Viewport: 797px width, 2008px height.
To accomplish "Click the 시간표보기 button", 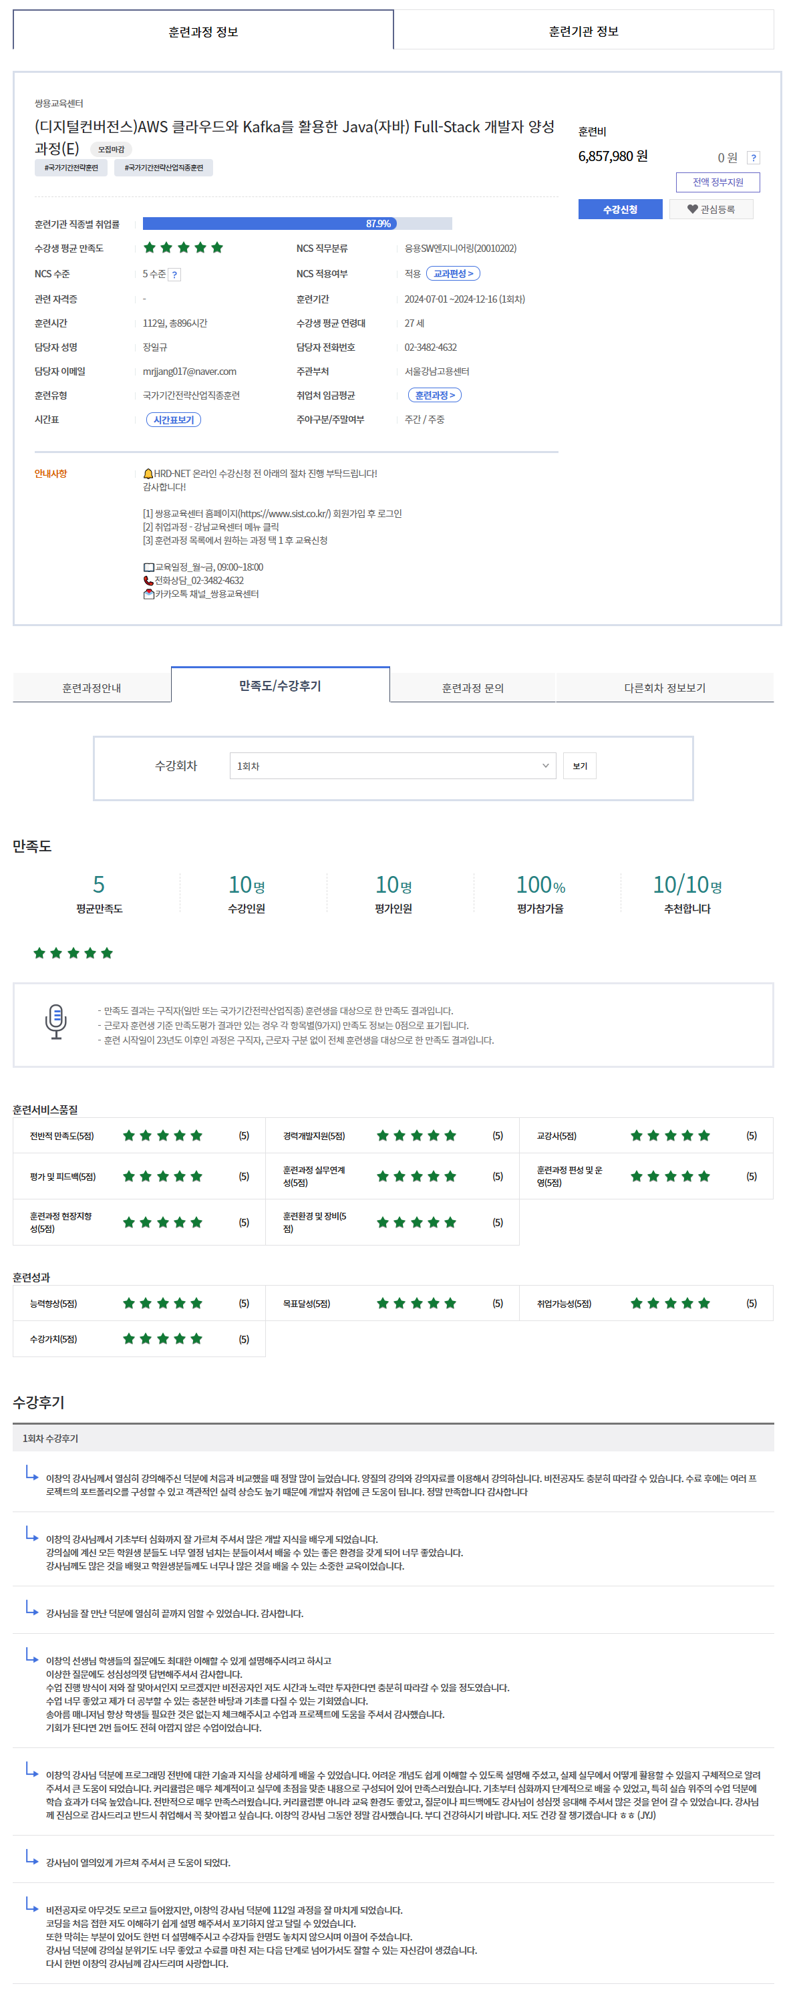I will coord(173,420).
